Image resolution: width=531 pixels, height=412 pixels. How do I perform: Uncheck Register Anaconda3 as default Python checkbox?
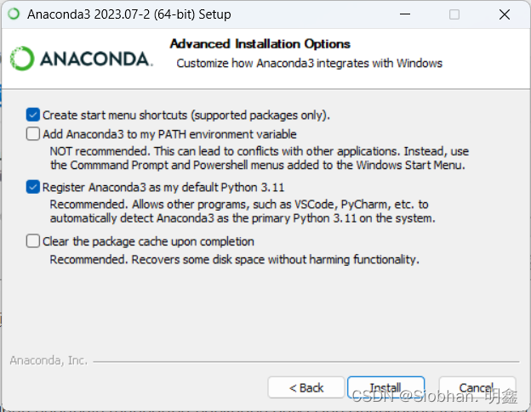click(33, 187)
